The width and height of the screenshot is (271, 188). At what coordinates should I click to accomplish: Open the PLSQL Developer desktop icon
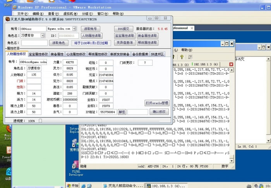coord(76,163)
